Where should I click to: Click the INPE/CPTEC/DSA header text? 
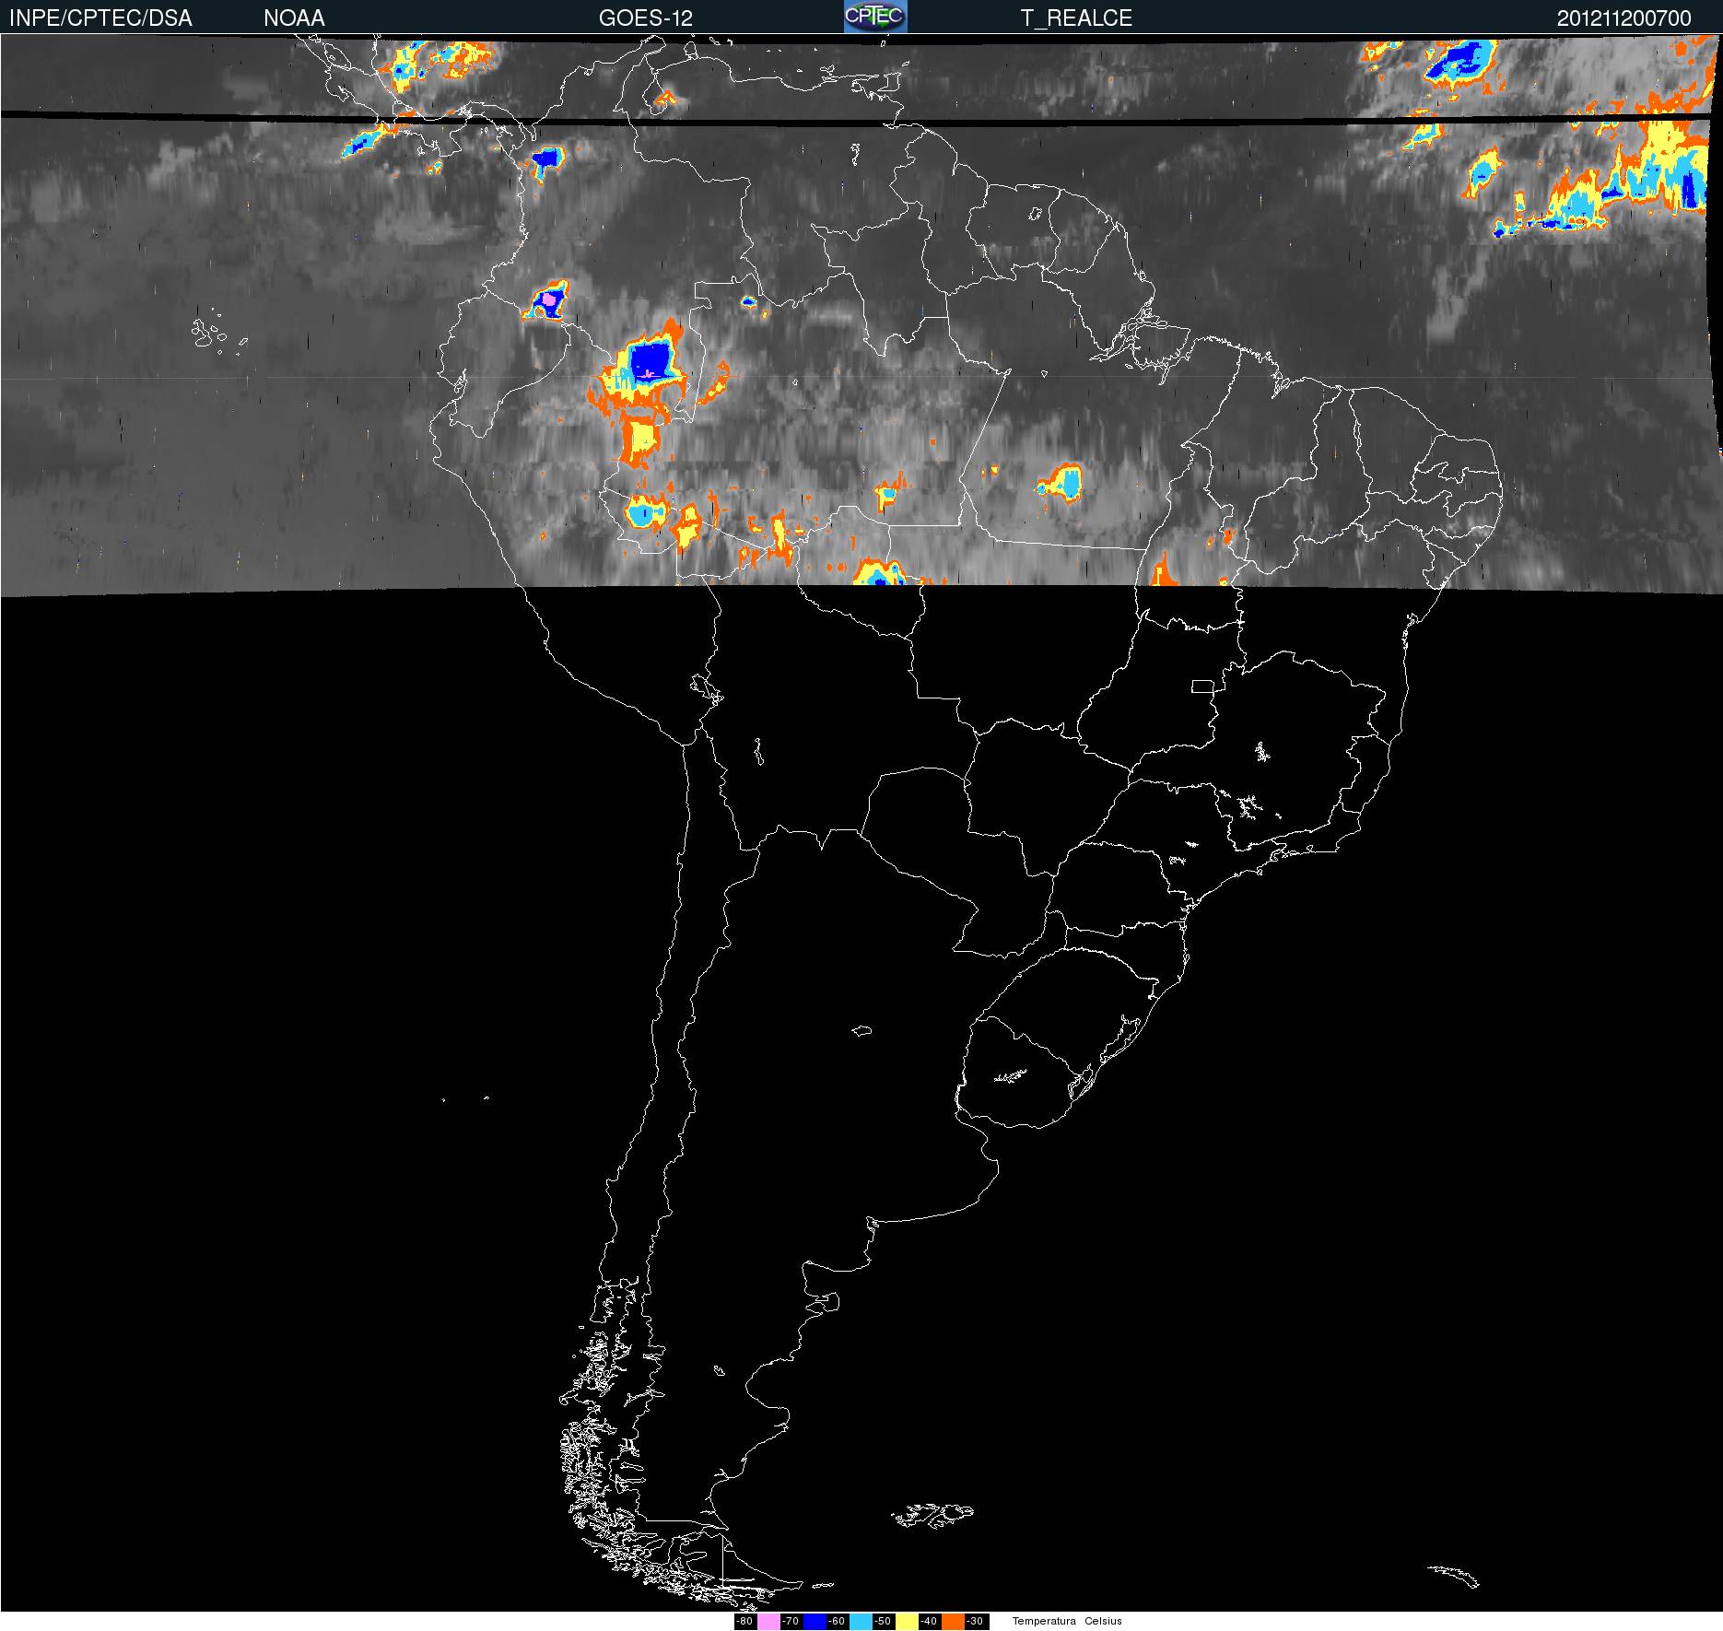point(100,18)
